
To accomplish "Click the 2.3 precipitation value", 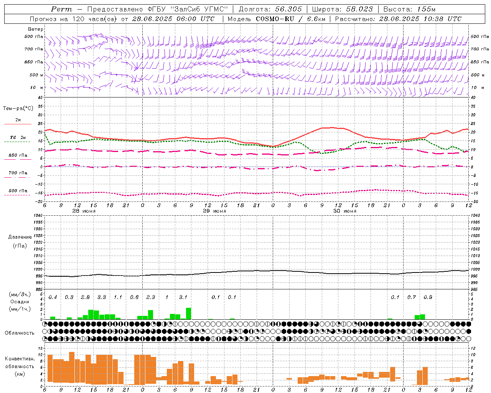I will (151, 297).
